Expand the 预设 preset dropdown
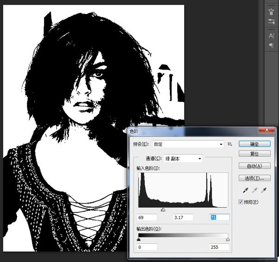This screenshot has height=262, width=279. pos(189,144)
